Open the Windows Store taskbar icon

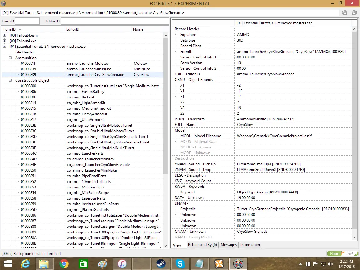pos(83,264)
